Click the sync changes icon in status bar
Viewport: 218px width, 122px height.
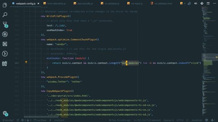click(18, 120)
